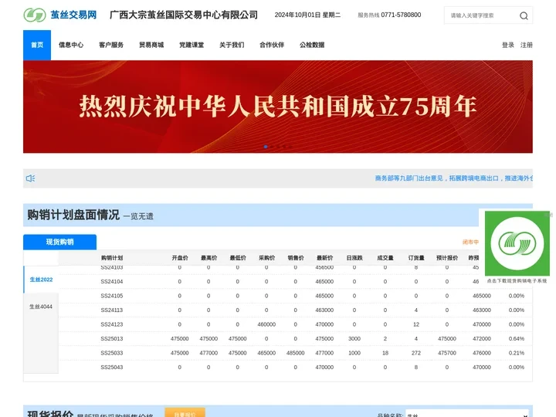Click the 272 order quantity cell
The image size is (556, 417).
point(416,353)
